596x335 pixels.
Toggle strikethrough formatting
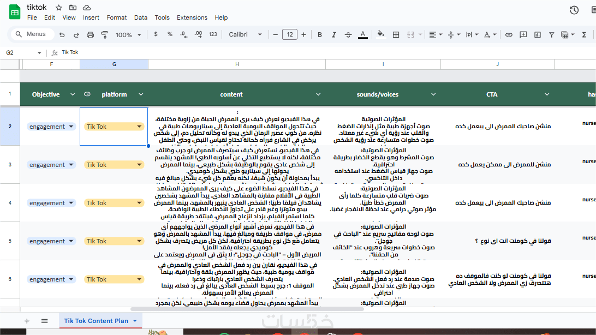pos(348,34)
